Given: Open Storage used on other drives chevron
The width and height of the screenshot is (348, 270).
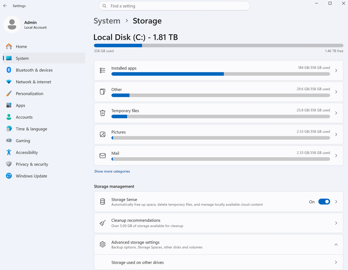Looking at the screenshot, I should coord(336,262).
